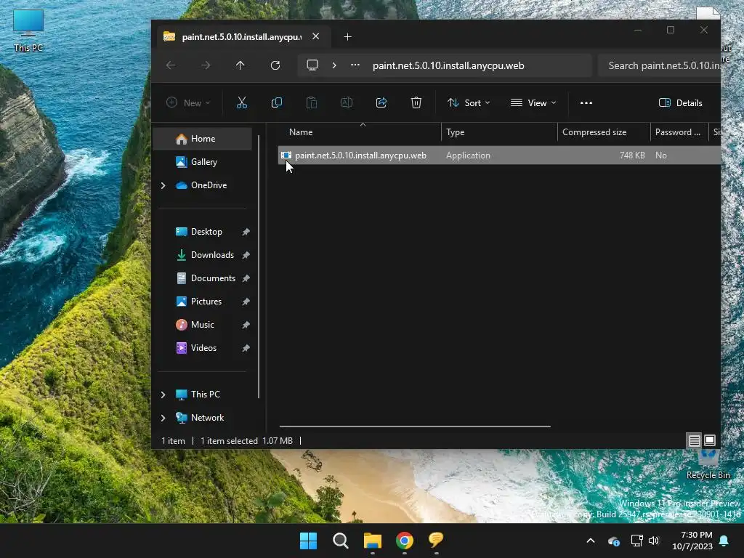Click the Paste clipboard icon
This screenshot has width=744, height=558.
point(311,102)
